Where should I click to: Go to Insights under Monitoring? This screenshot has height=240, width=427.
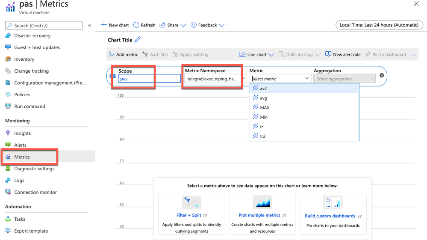pyautogui.click(x=22, y=133)
